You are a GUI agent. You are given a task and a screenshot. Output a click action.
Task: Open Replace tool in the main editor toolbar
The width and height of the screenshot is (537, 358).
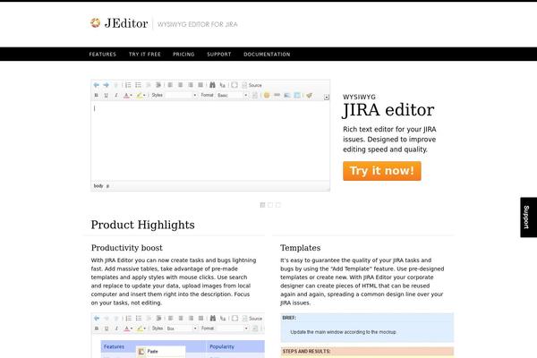tap(223, 85)
